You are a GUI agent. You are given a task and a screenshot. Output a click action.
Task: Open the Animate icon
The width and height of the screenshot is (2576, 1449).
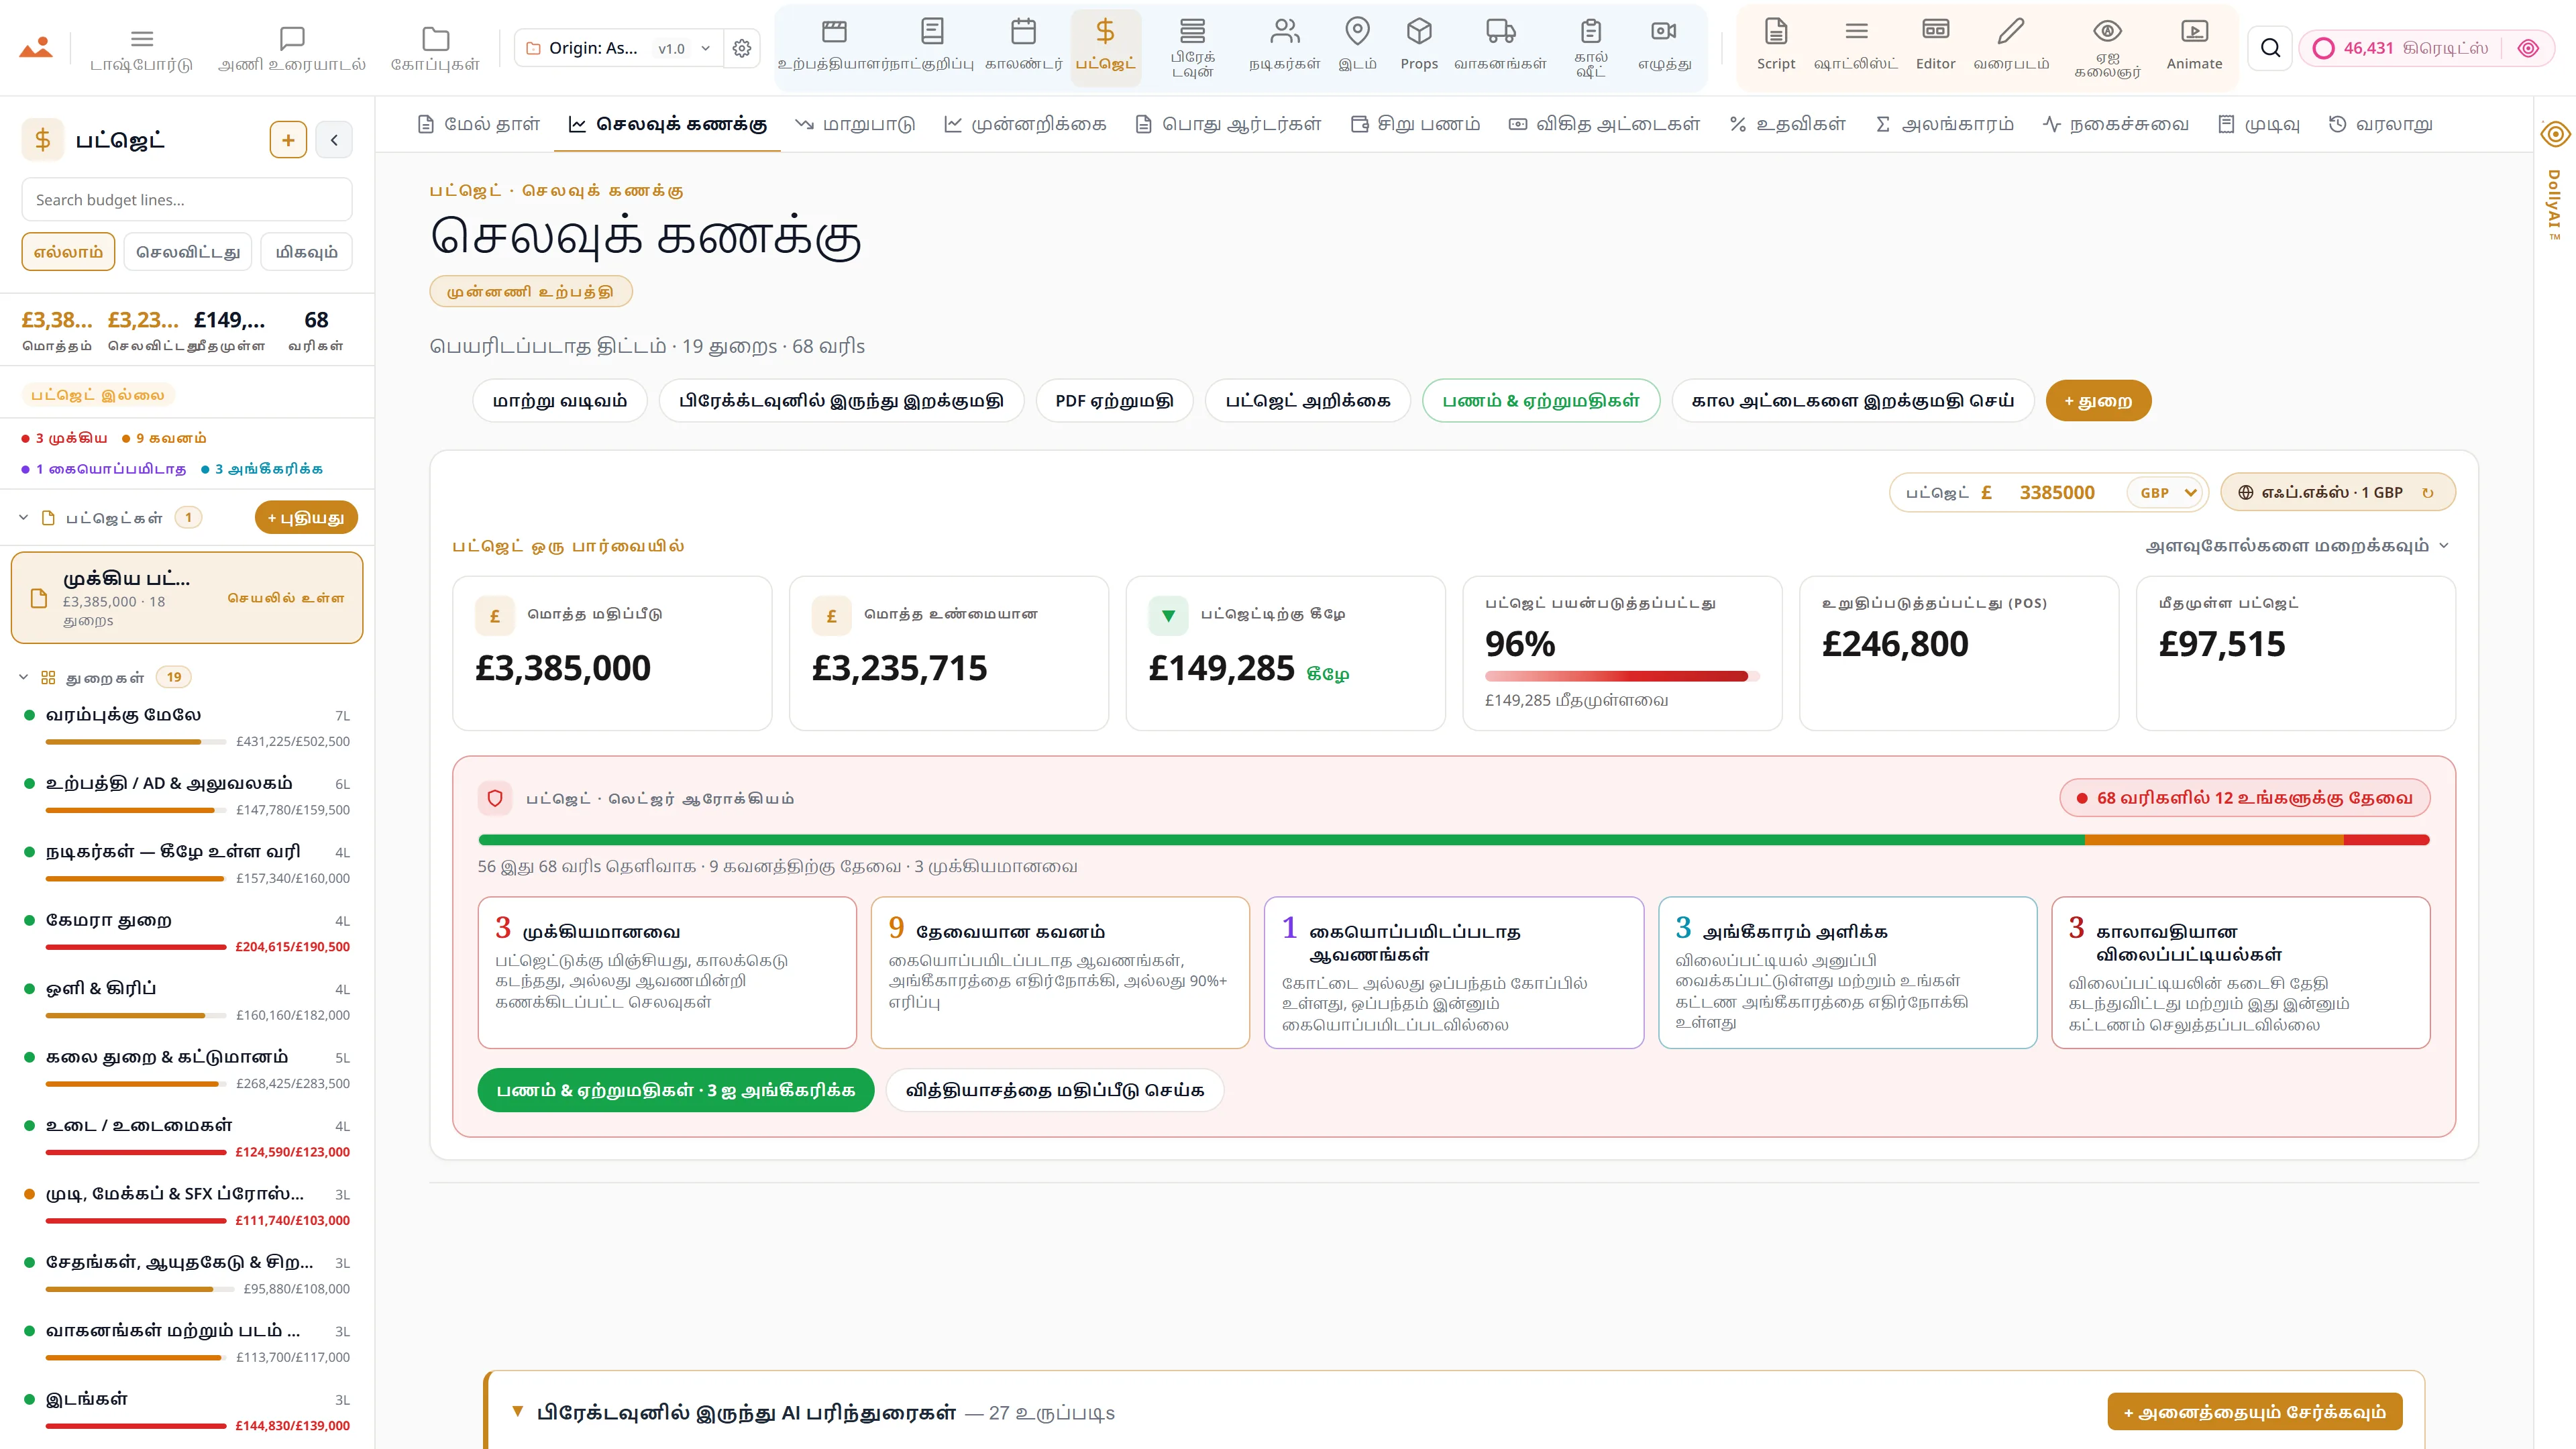[x=2194, y=31]
